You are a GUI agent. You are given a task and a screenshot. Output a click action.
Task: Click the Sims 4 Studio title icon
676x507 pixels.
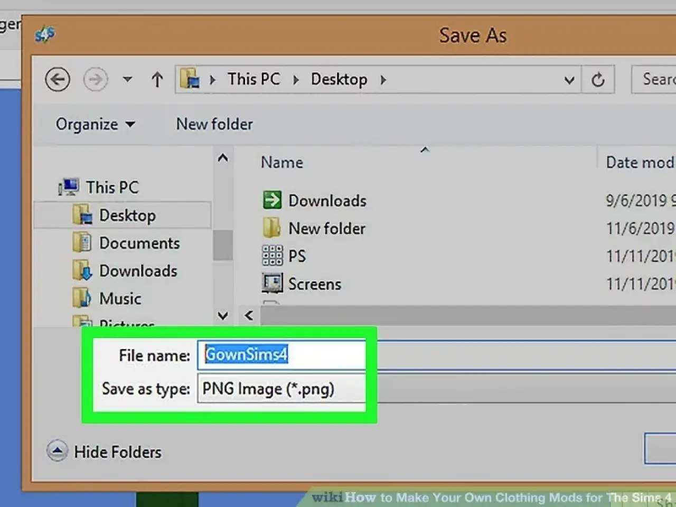tap(45, 35)
